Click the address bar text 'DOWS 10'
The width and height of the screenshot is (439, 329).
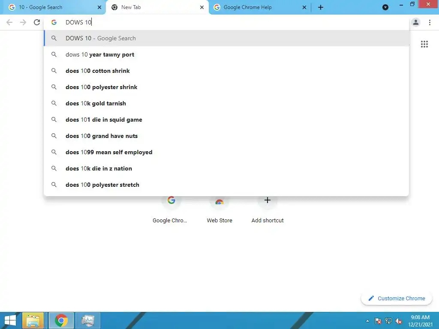78,22
